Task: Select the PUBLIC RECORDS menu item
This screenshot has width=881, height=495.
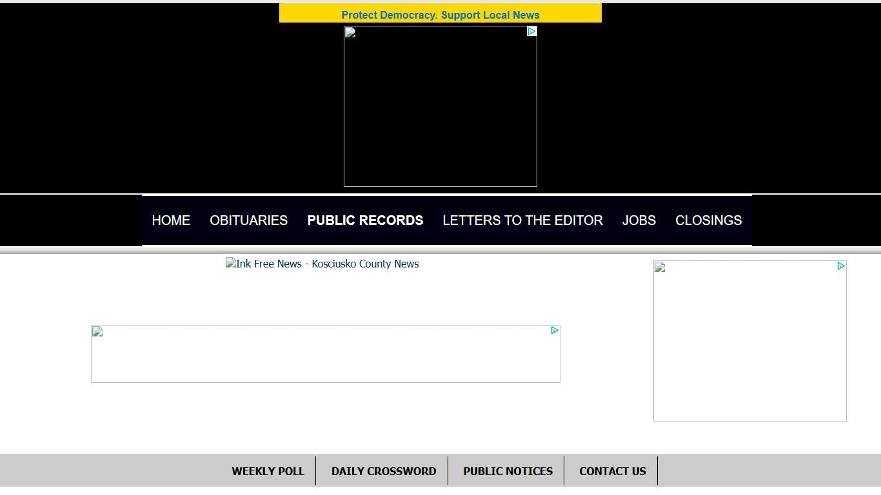Action: pos(365,220)
